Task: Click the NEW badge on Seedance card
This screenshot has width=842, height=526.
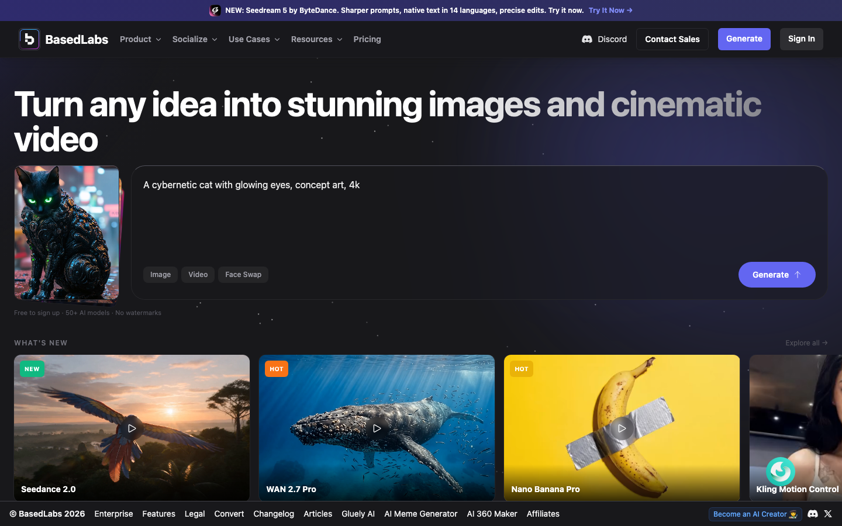Action: (x=32, y=369)
